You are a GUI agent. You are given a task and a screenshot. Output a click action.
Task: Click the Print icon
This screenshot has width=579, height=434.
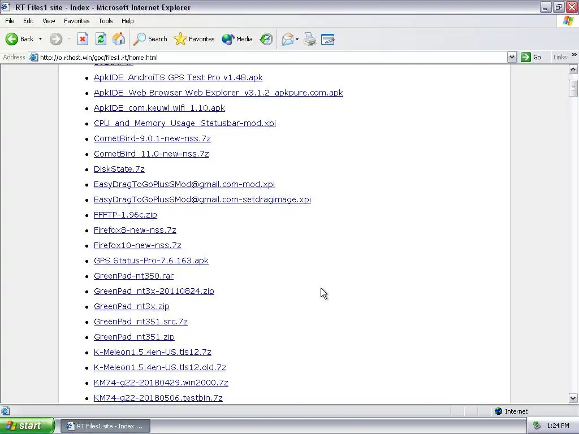pyautogui.click(x=310, y=39)
